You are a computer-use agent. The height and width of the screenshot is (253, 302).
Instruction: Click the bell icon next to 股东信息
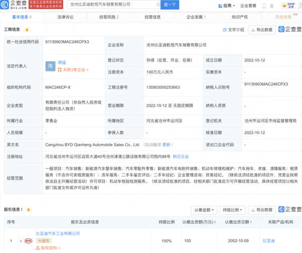(29, 210)
